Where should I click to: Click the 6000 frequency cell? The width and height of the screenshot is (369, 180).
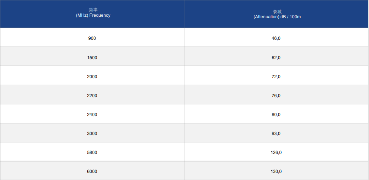[92, 171]
